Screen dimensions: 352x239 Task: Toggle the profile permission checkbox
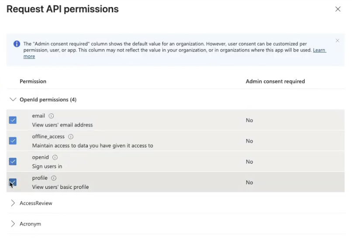pos(13,182)
